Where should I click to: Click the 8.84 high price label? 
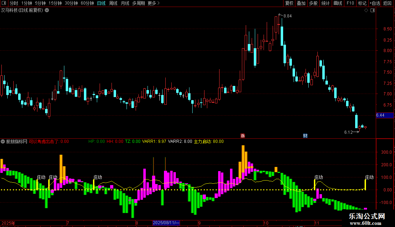click(288, 16)
